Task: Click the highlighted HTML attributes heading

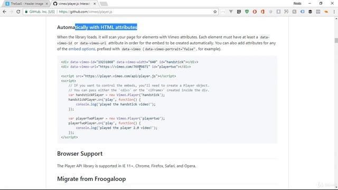Action: click(97, 27)
